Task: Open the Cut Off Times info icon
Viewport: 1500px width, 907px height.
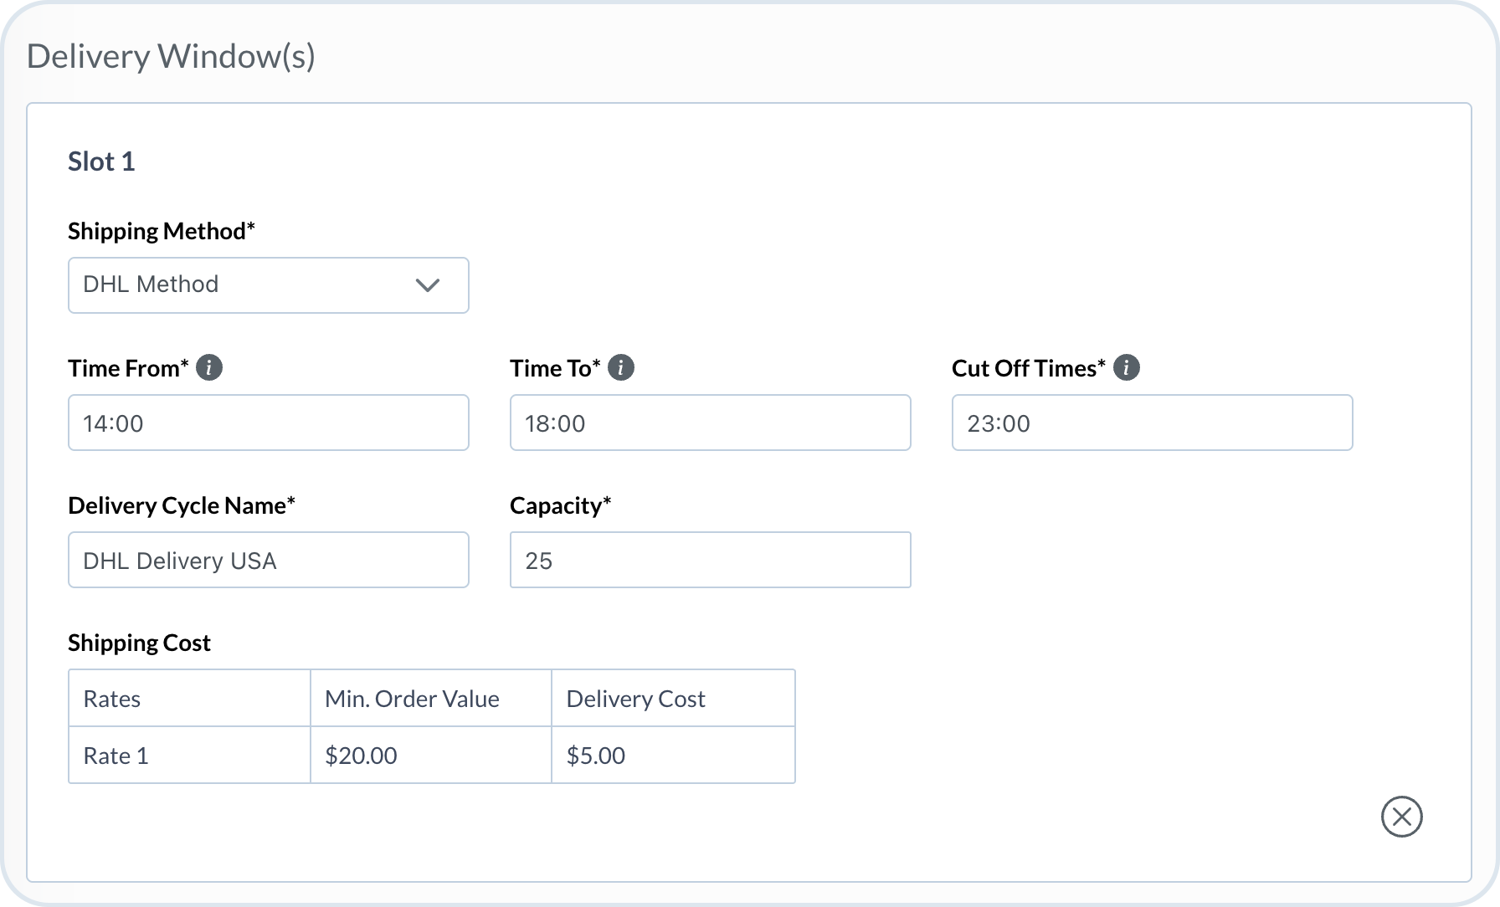Action: (1126, 367)
